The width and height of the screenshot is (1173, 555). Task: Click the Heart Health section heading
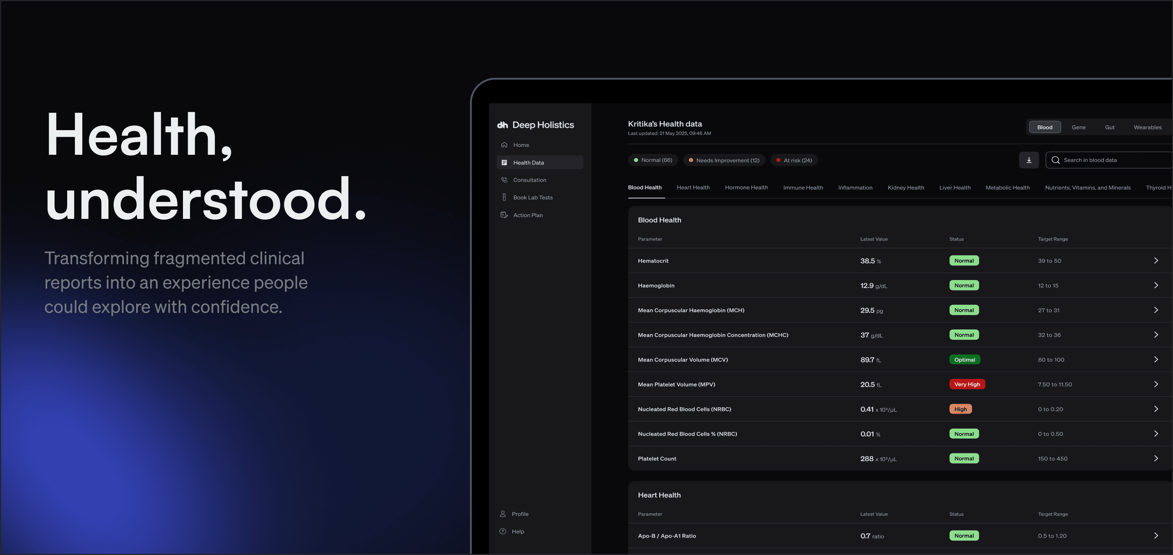[659, 495]
